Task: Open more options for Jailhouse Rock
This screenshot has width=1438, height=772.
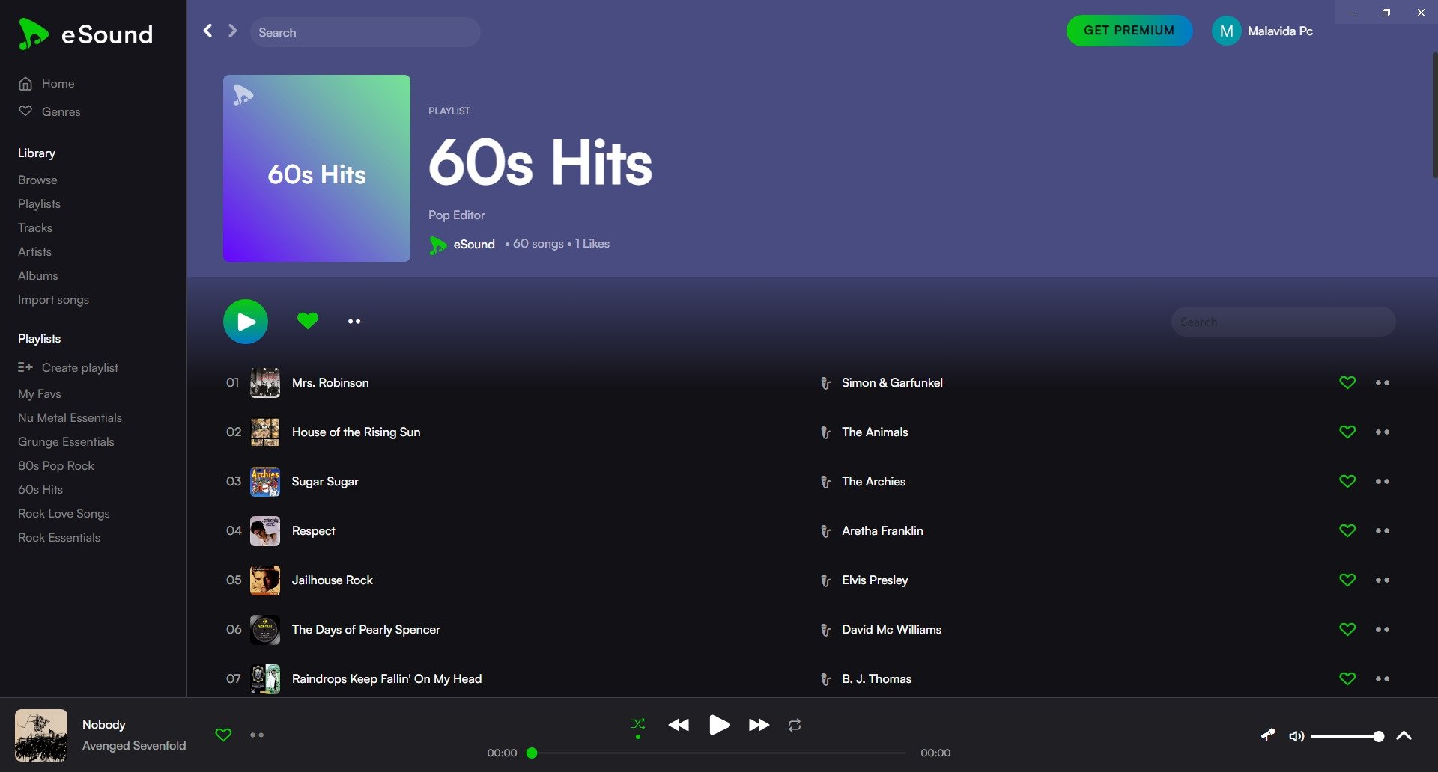Action: coord(1383,580)
